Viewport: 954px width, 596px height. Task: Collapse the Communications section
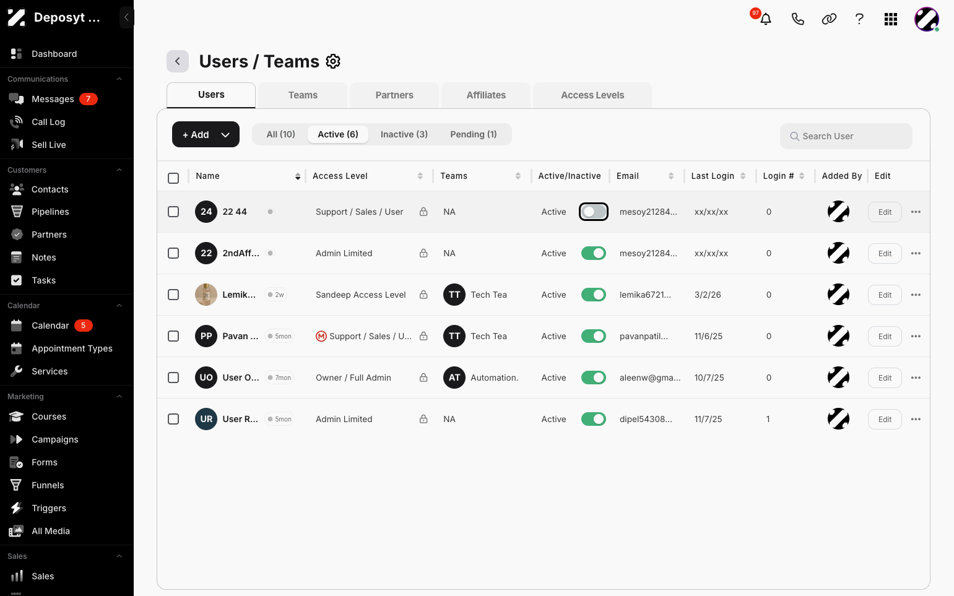click(119, 79)
